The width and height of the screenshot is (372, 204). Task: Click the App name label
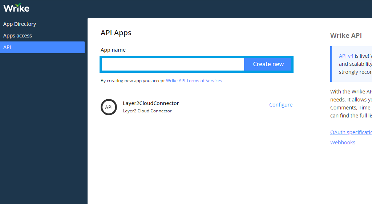coord(113,50)
